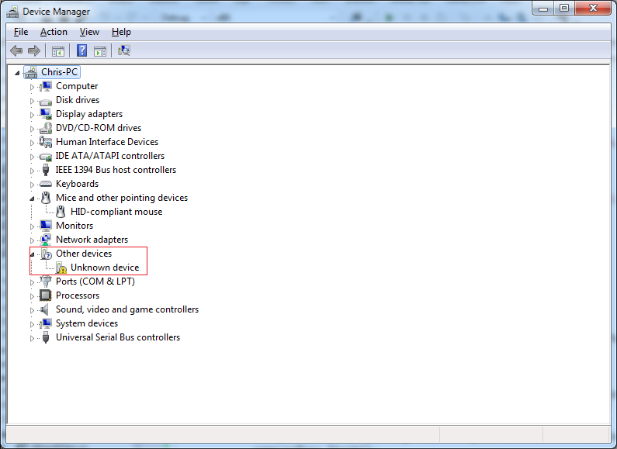Expand Sound, video and game controllers
This screenshot has width=617, height=449.
pos(32,310)
